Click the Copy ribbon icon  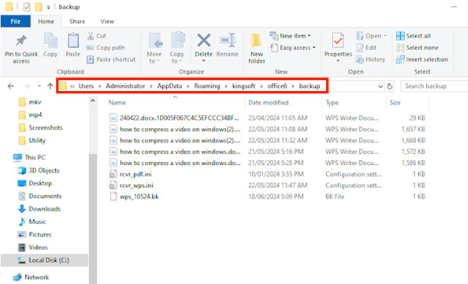[x=51, y=40]
